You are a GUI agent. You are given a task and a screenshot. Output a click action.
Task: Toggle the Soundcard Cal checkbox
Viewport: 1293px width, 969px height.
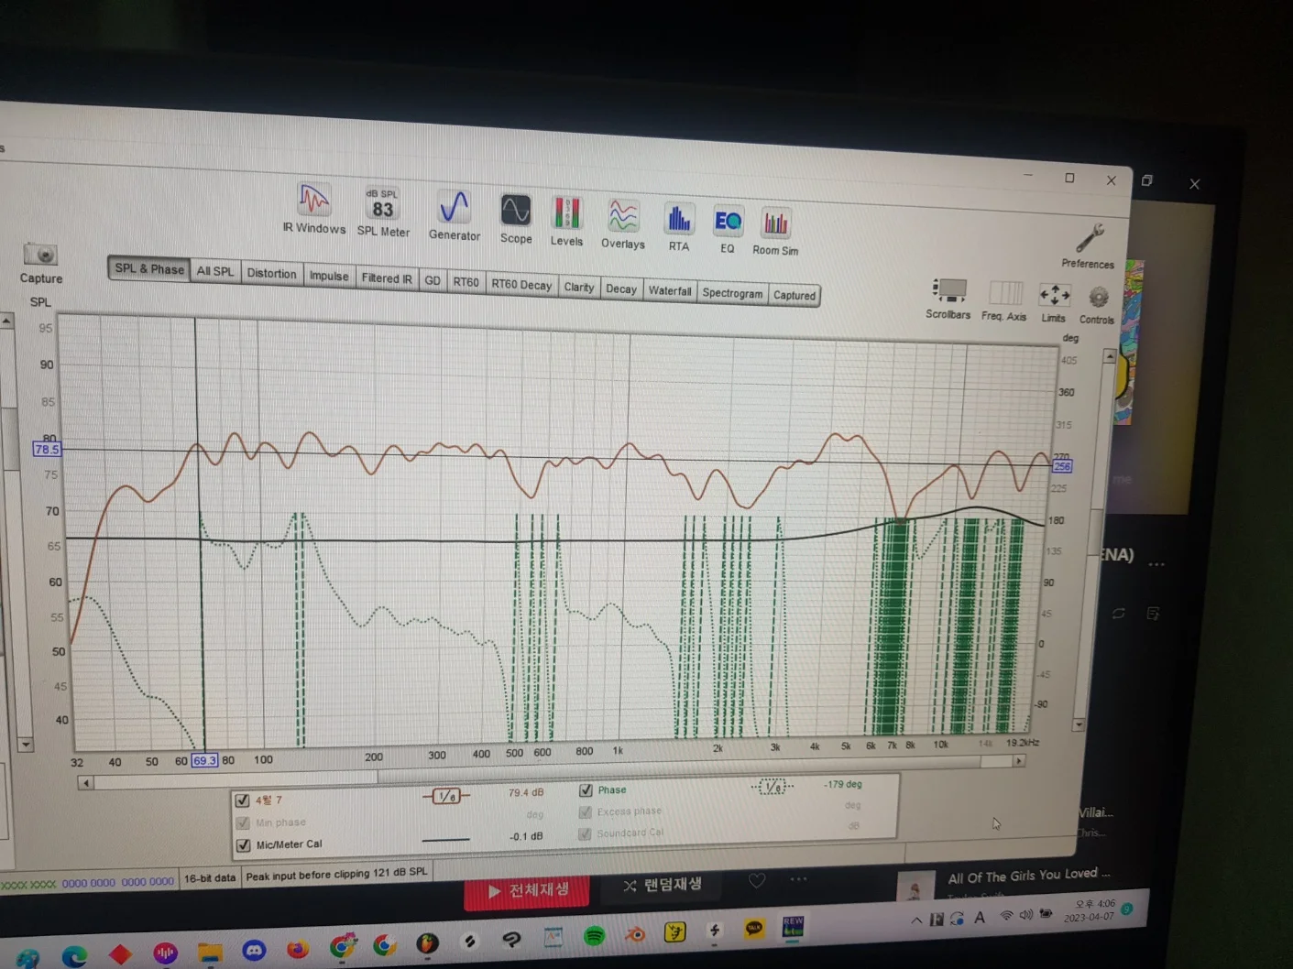tap(584, 833)
